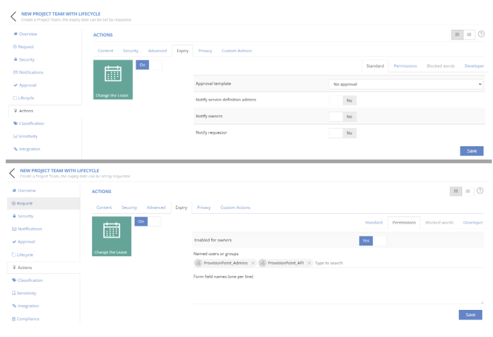Open Content tab in top panel

pyautogui.click(x=105, y=51)
